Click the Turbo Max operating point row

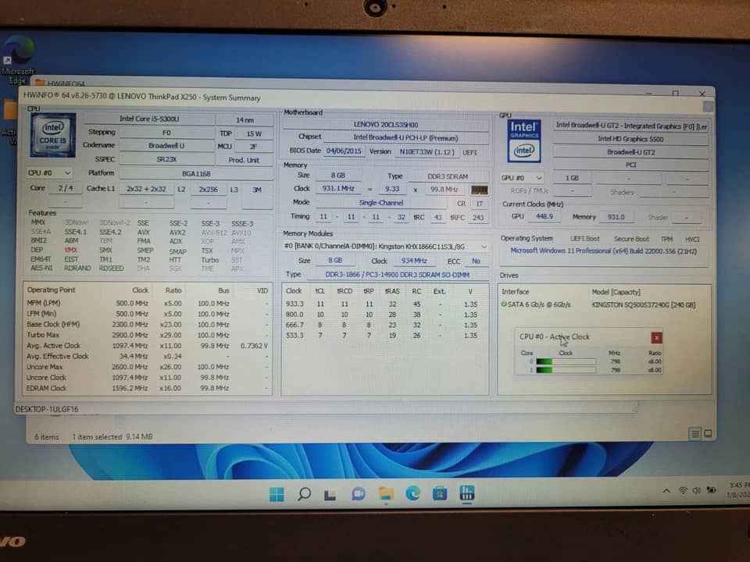coord(147,335)
